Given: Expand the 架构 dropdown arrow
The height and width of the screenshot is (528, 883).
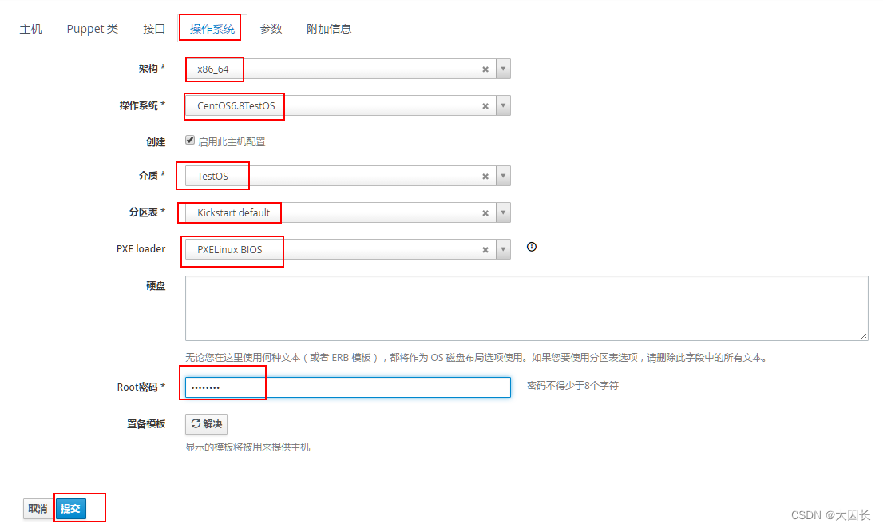Looking at the screenshot, I should (503, 69).
